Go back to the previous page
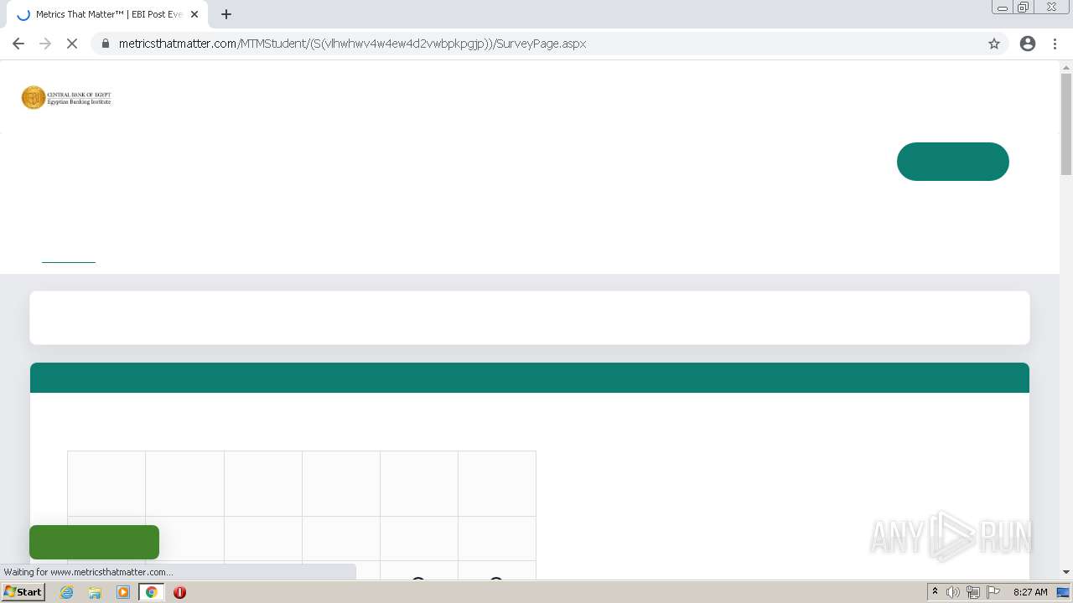Image resolution: width=1073 pixels, height=603 pixels. pyautogui.click(x=18, y=44)
